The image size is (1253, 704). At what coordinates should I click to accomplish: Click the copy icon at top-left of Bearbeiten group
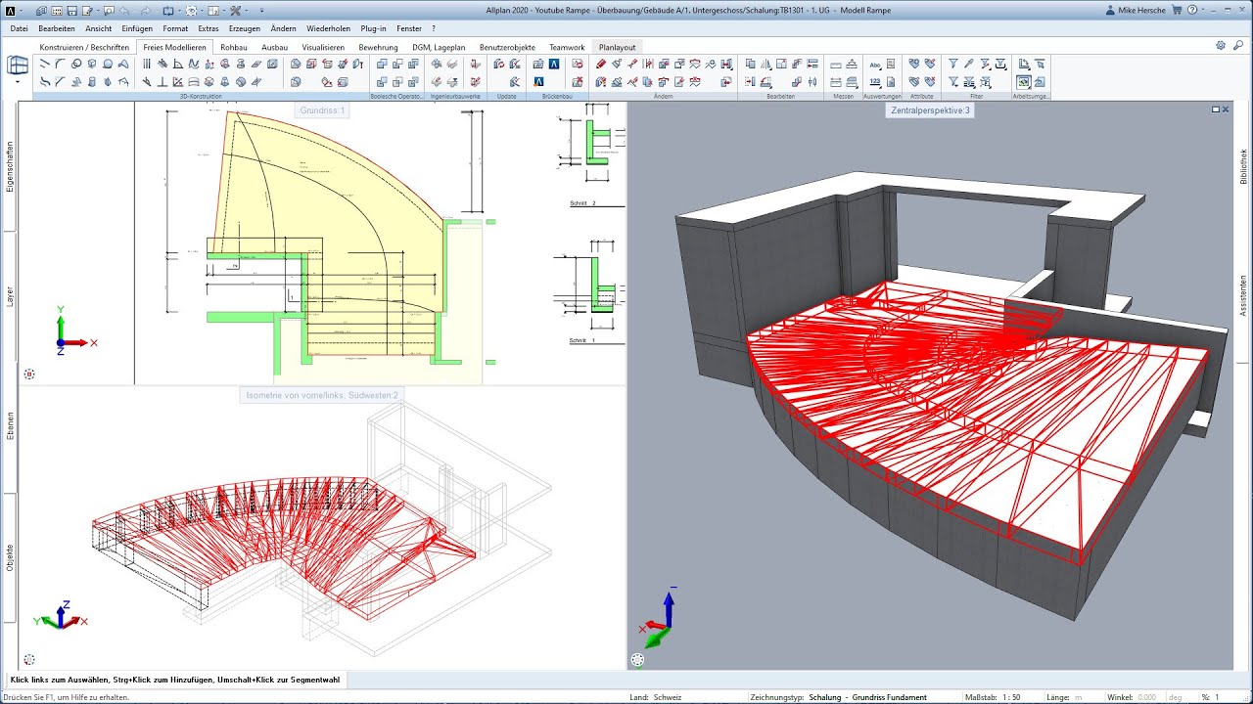[751, 64]
